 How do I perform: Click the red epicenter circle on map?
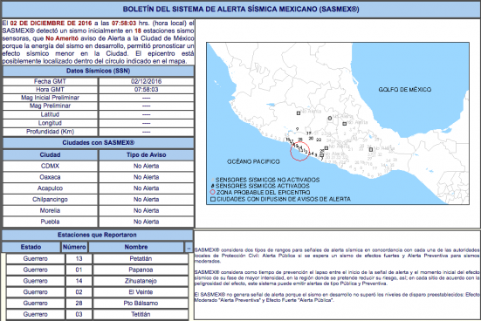coord(299,151)
